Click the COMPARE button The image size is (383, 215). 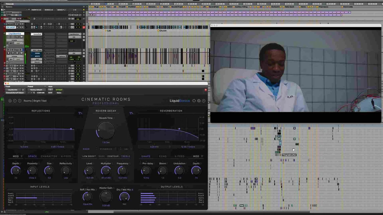[41, 93]
